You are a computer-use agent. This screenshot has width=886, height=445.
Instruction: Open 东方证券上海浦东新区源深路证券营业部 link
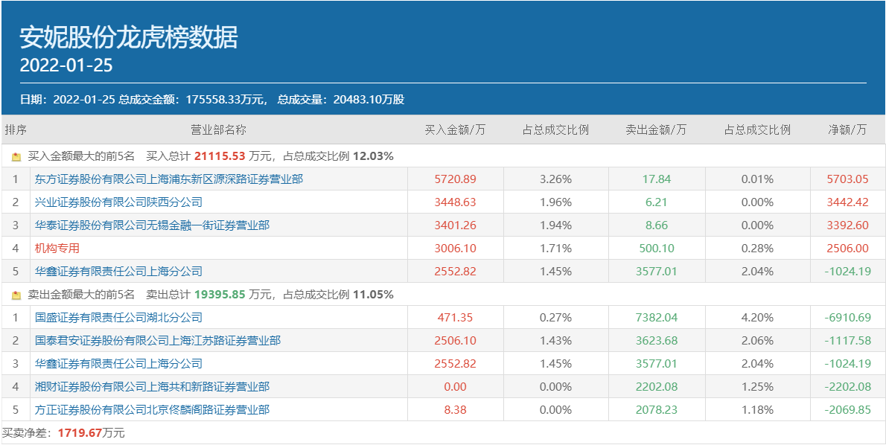click(x=169, y=179)
